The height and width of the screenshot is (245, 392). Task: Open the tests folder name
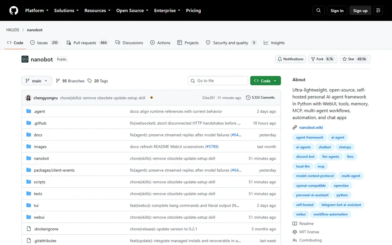tap(38, 194)
